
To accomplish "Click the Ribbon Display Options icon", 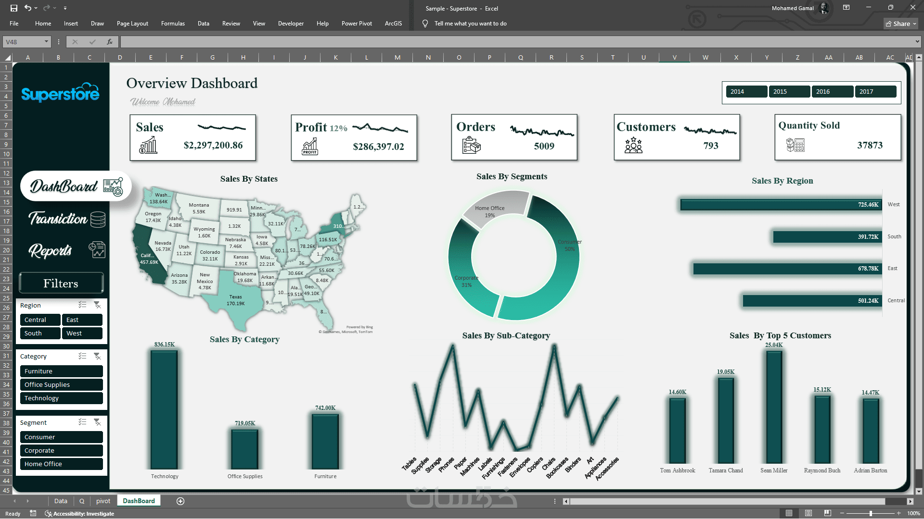I will [x=846, y=8].
